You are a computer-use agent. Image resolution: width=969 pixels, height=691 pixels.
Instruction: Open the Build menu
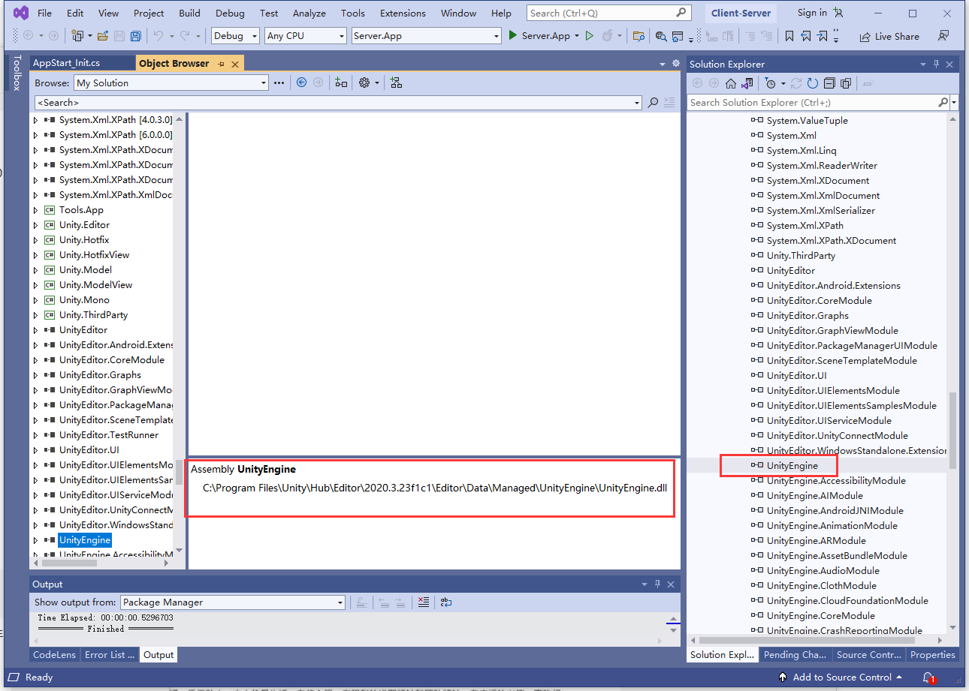coord(189,13)
